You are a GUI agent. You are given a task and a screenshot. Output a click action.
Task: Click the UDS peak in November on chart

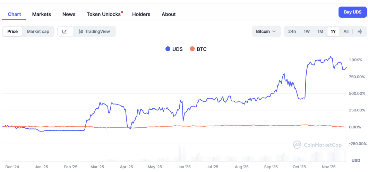pos(331,56)
